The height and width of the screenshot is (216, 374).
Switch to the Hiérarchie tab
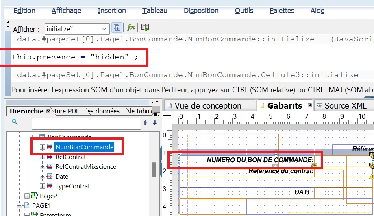(x=27, y=111)
